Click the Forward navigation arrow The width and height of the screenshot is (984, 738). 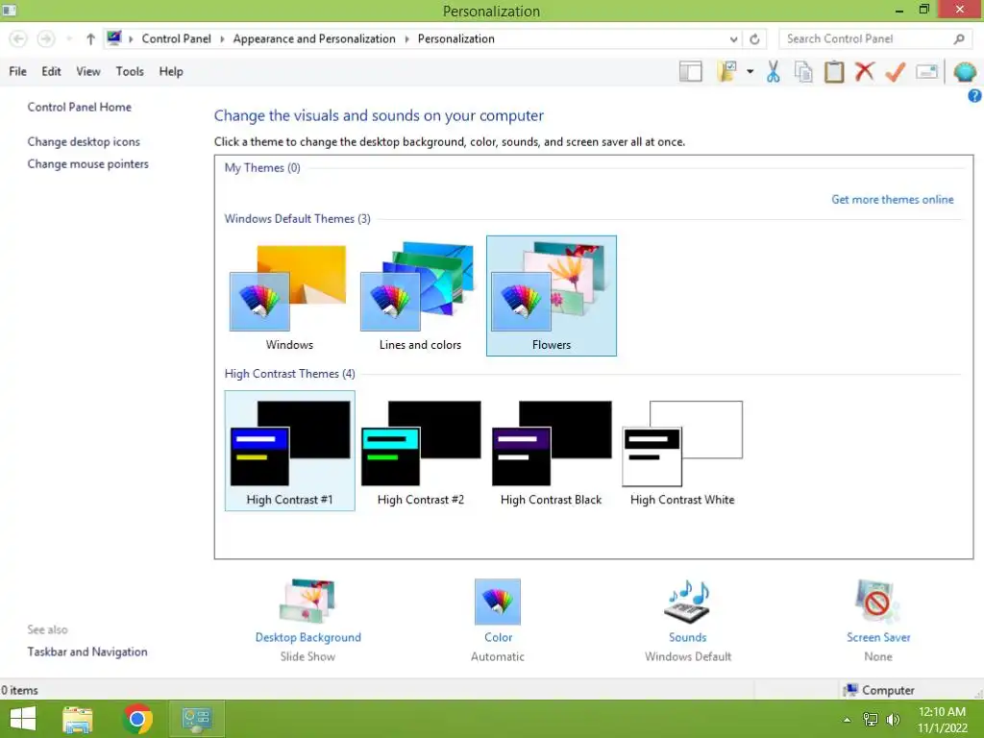(x=46, y=38)
